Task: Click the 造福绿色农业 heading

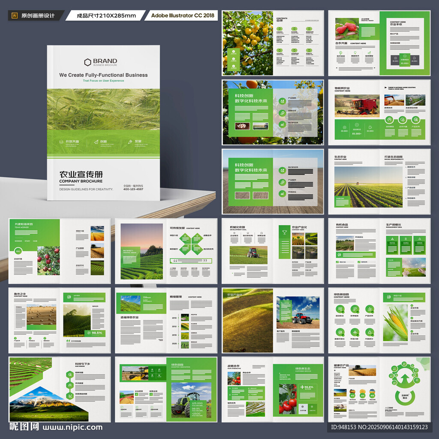Action: coord(129,318)
